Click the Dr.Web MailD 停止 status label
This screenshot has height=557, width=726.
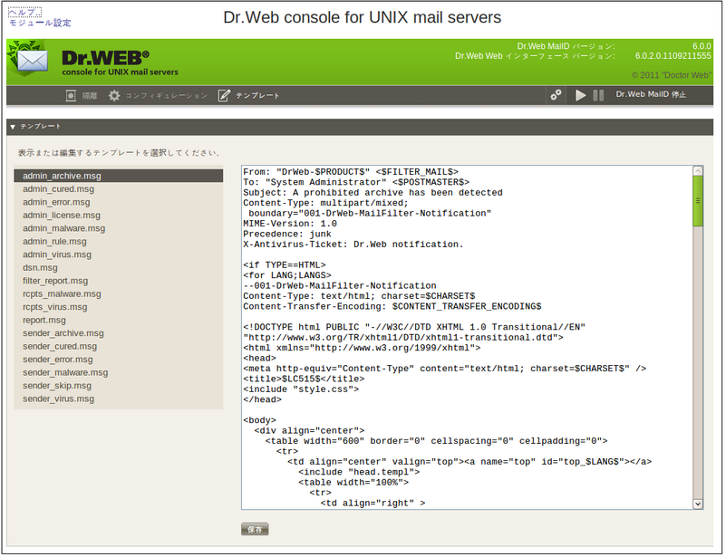[651, 94]
